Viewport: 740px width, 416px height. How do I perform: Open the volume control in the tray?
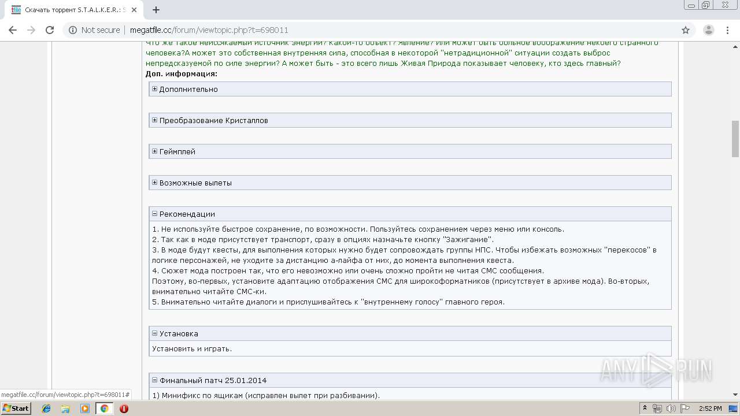671,408
